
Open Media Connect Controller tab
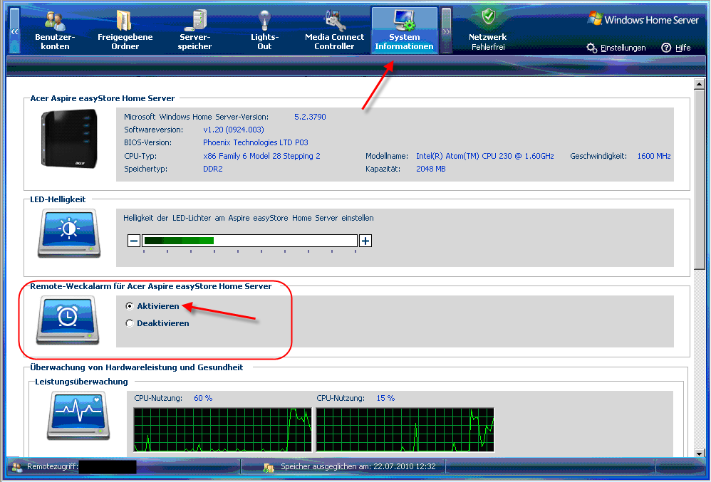coord(335,31)
